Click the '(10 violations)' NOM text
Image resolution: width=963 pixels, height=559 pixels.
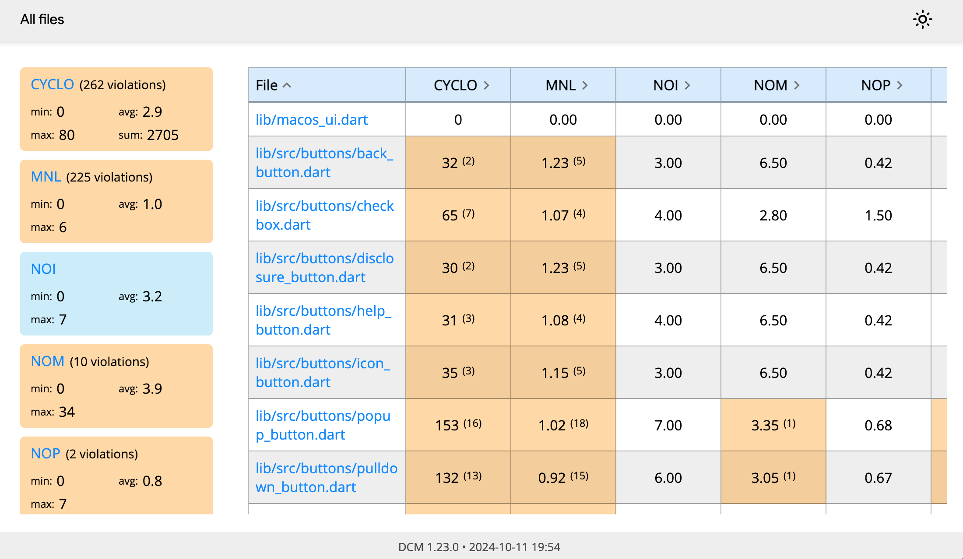click(x=109, y=362)
